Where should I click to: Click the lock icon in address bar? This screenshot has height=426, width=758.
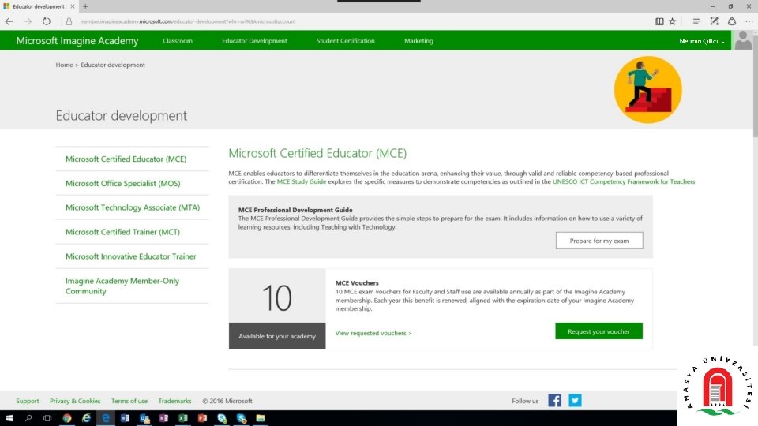[x=69, y=21]
